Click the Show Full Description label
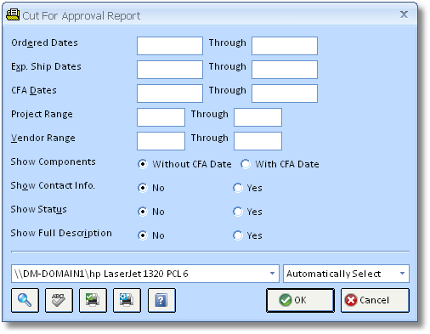The height and width of the screenshot is (334, 430). [x=61, y=234]
